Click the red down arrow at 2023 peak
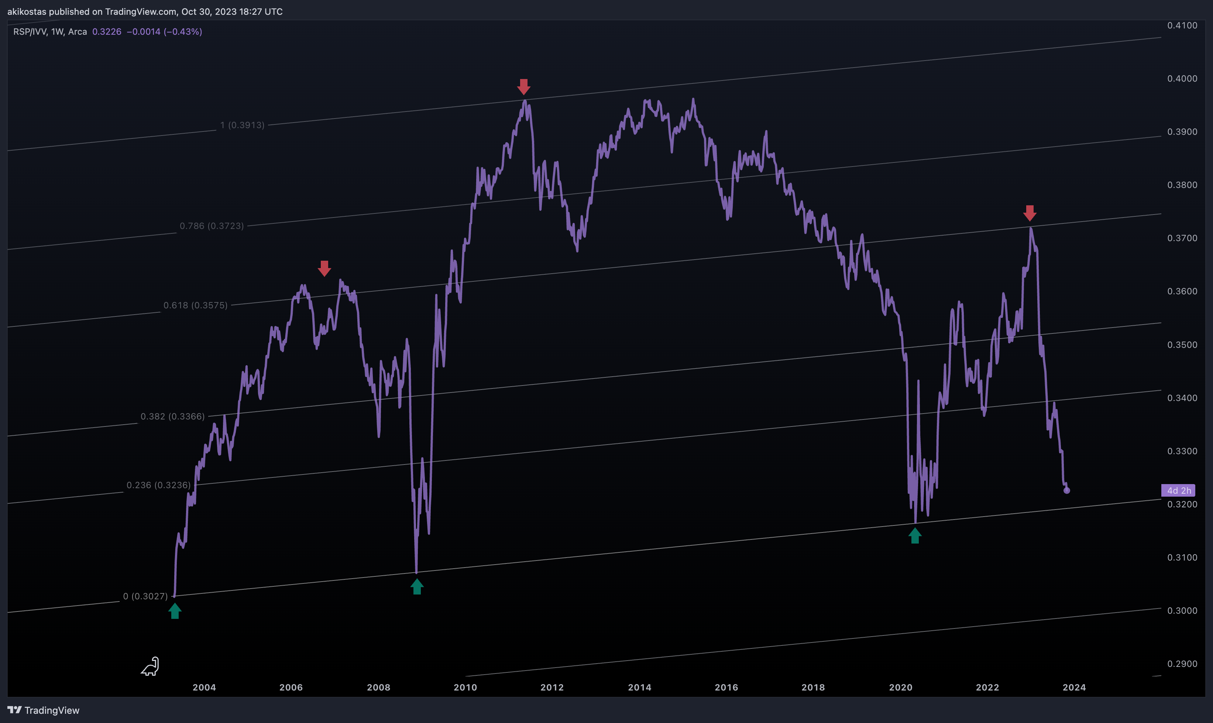 click(1030, 213)
